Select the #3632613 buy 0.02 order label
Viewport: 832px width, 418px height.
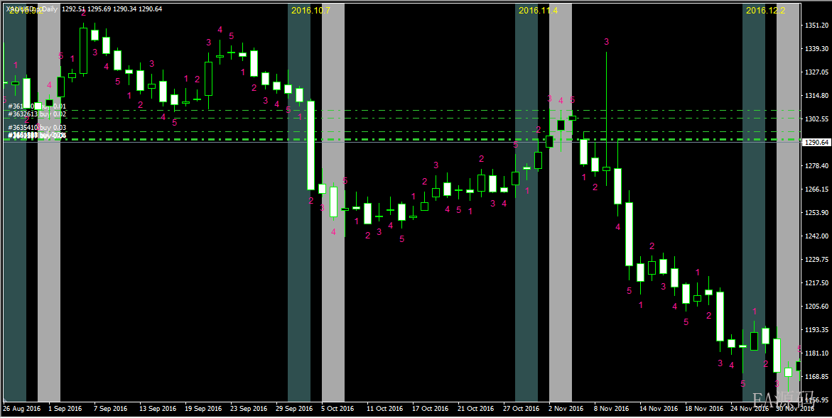[37, 114]
